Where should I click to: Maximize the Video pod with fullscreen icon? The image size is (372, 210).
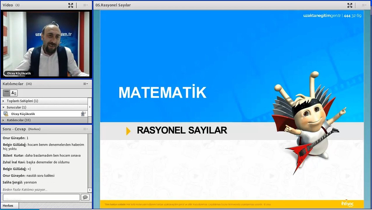coord(71,5)
